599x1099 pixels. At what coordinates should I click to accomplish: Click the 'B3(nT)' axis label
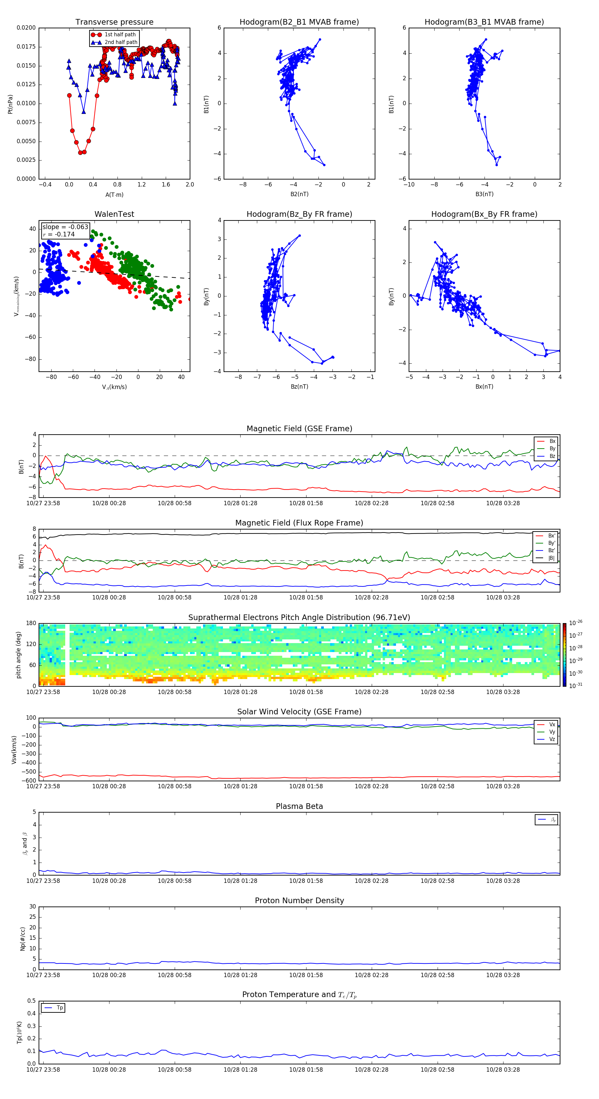click(484, 194)
